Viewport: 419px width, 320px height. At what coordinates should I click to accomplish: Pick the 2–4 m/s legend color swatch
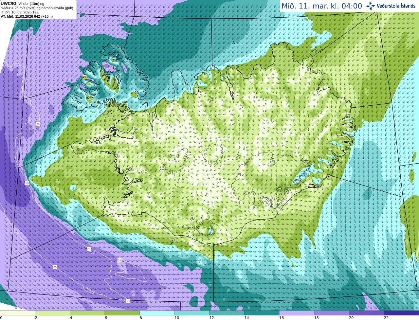coord(52,313)
